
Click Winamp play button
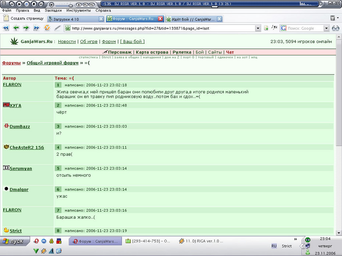[x=19, y=4]
